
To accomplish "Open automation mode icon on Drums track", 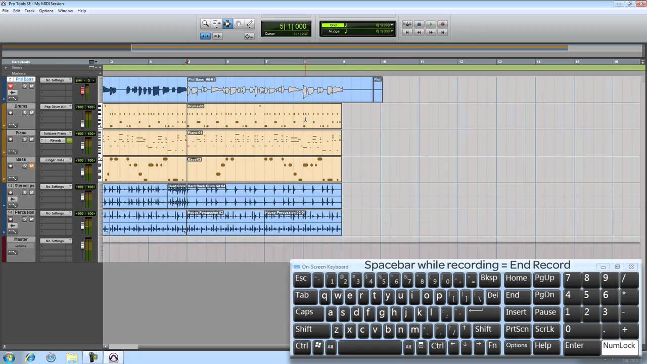I will click(x=13, y=125).
